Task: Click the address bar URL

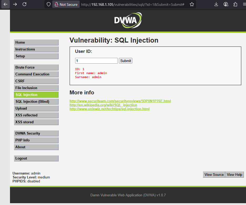Action: coord(118,4)
